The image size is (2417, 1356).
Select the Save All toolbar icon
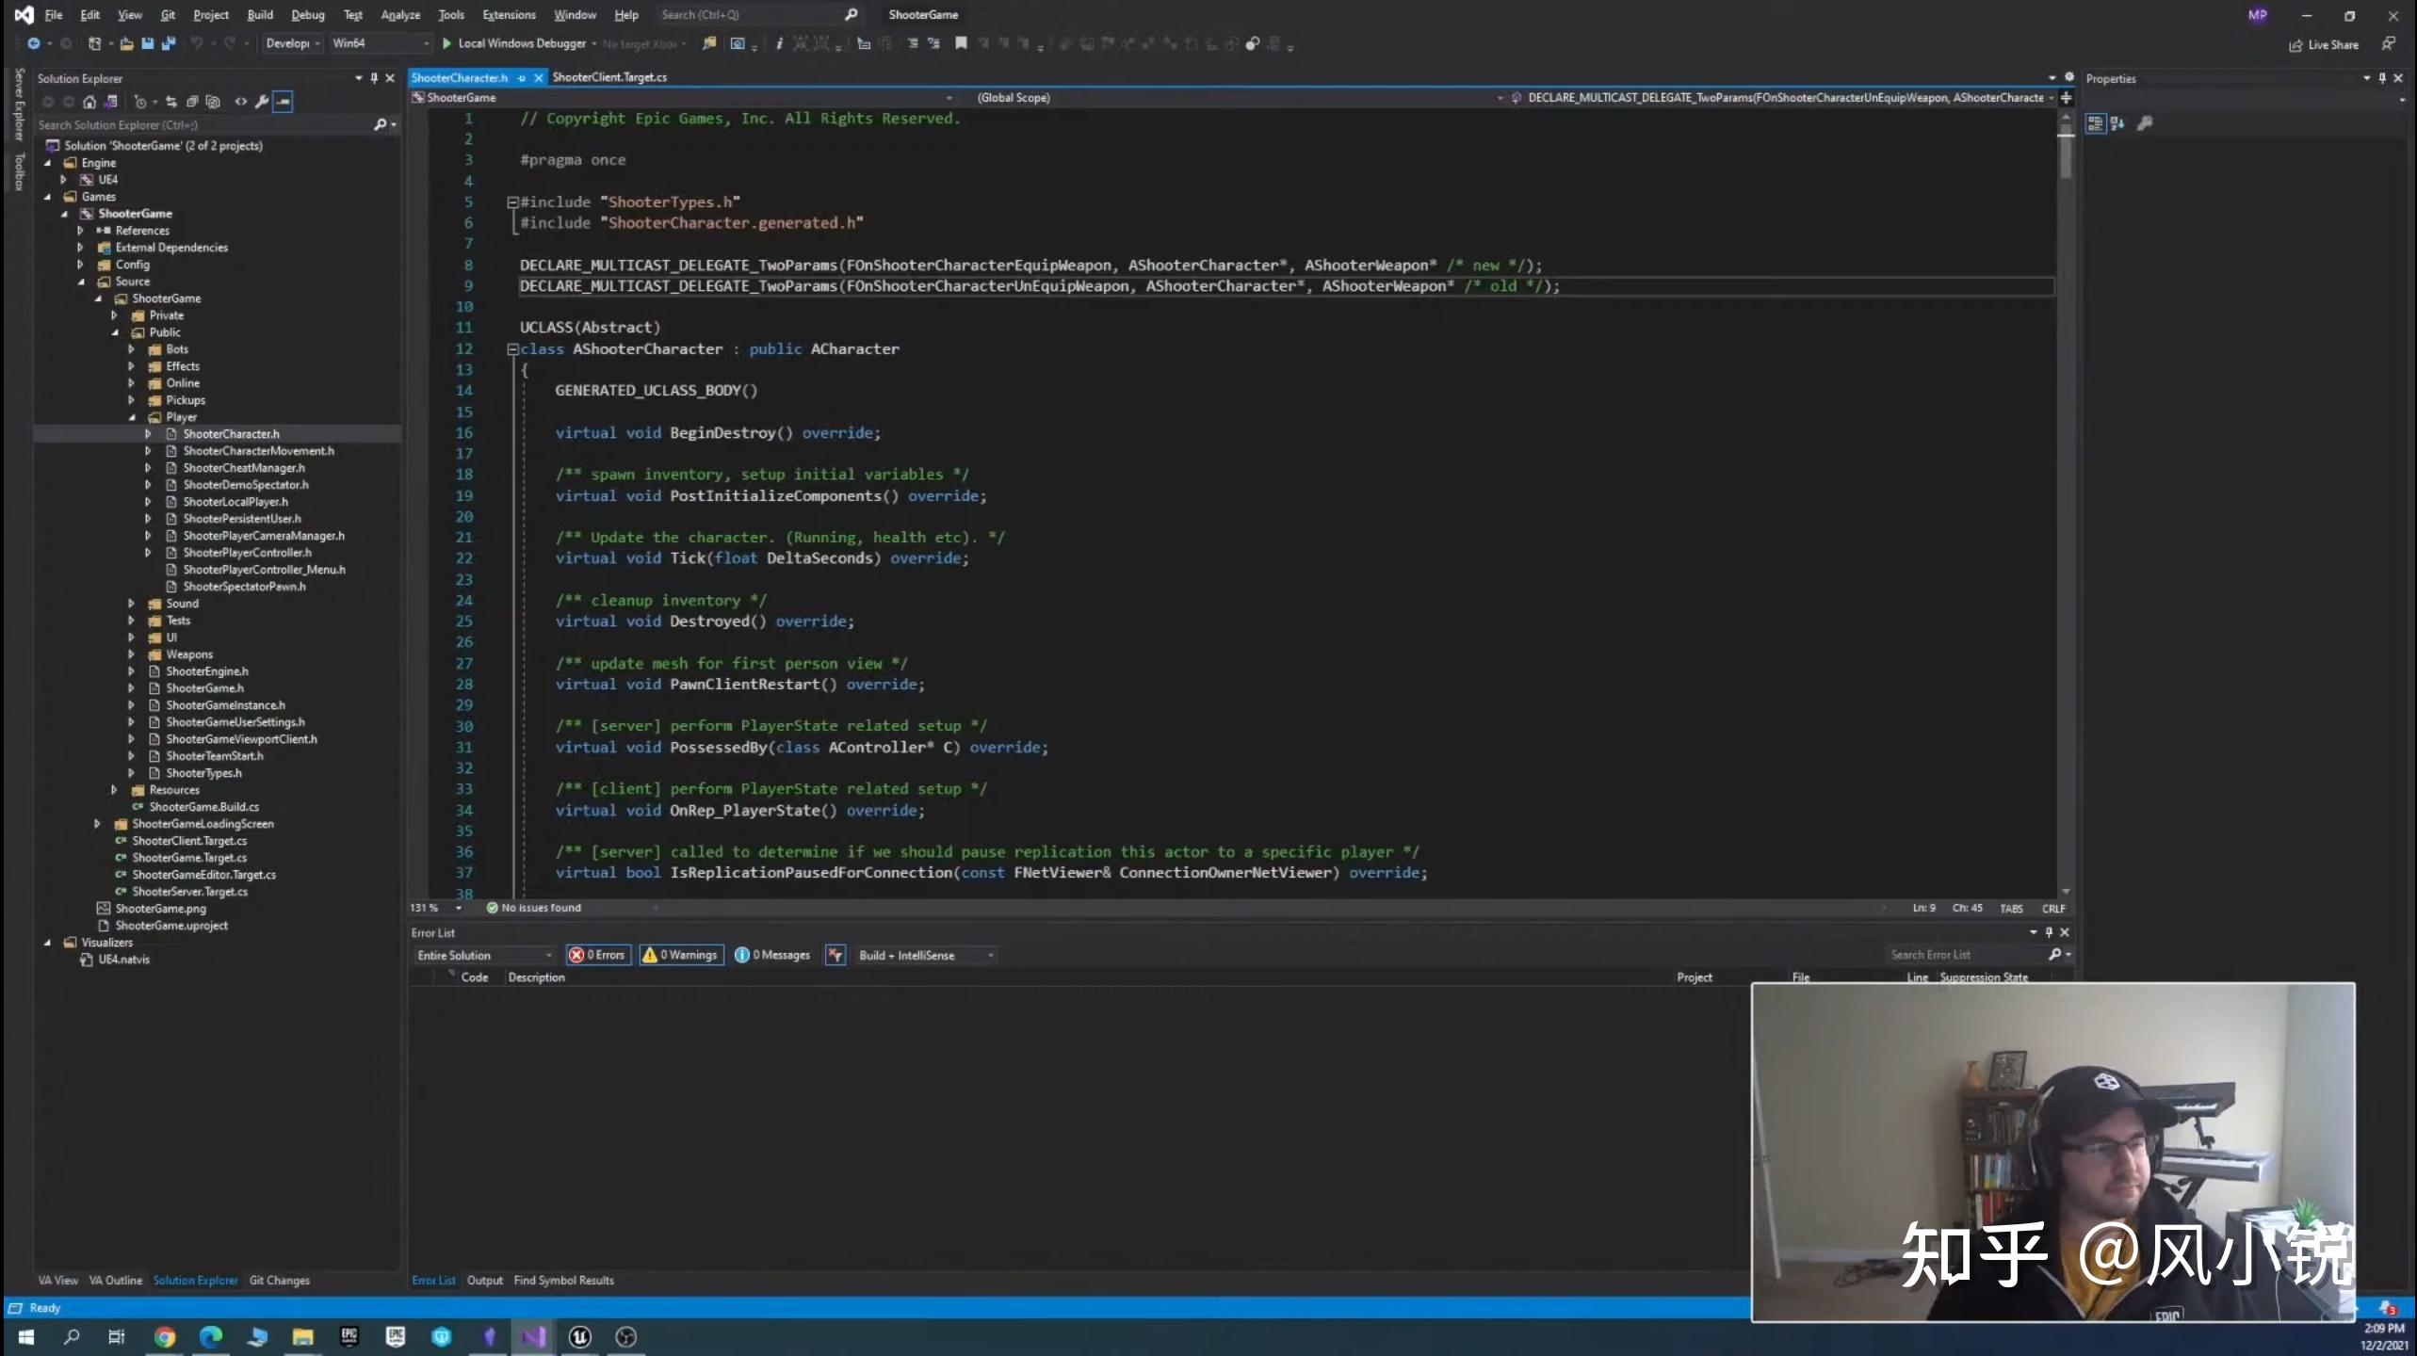169,43
